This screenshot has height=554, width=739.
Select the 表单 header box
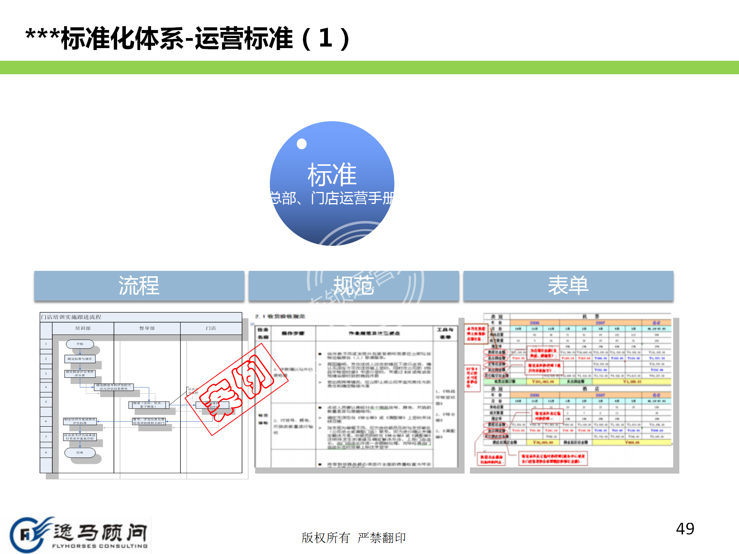[568, 285]
